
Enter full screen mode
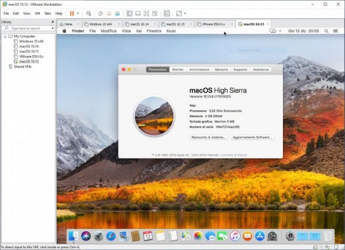coord(146,13)
